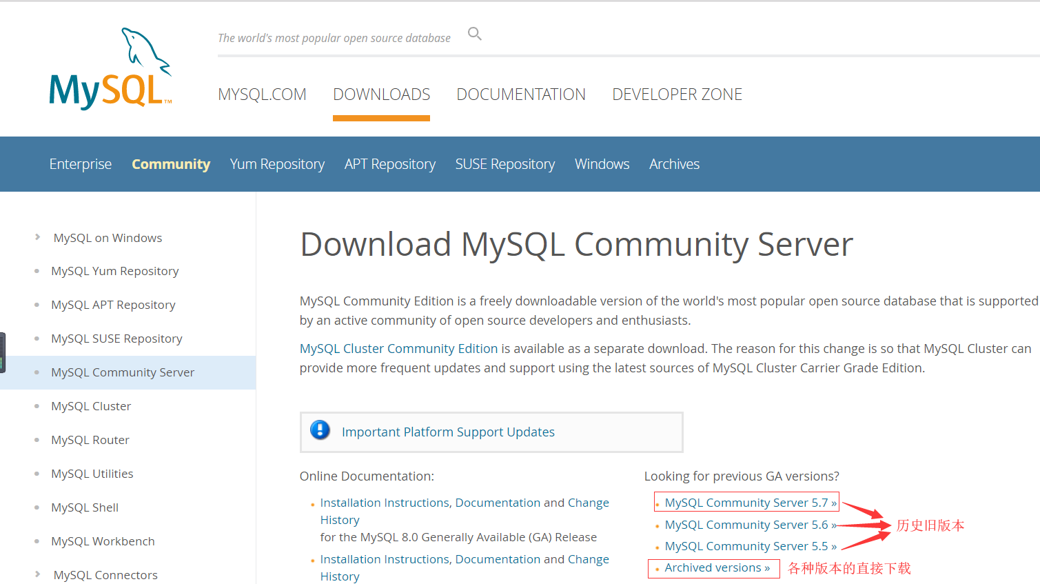Image resolution: width=1040 pixels, height=584 pixels.
Task: Open MySQL Shell sidebar link
Action: click(x=85, y=507)
